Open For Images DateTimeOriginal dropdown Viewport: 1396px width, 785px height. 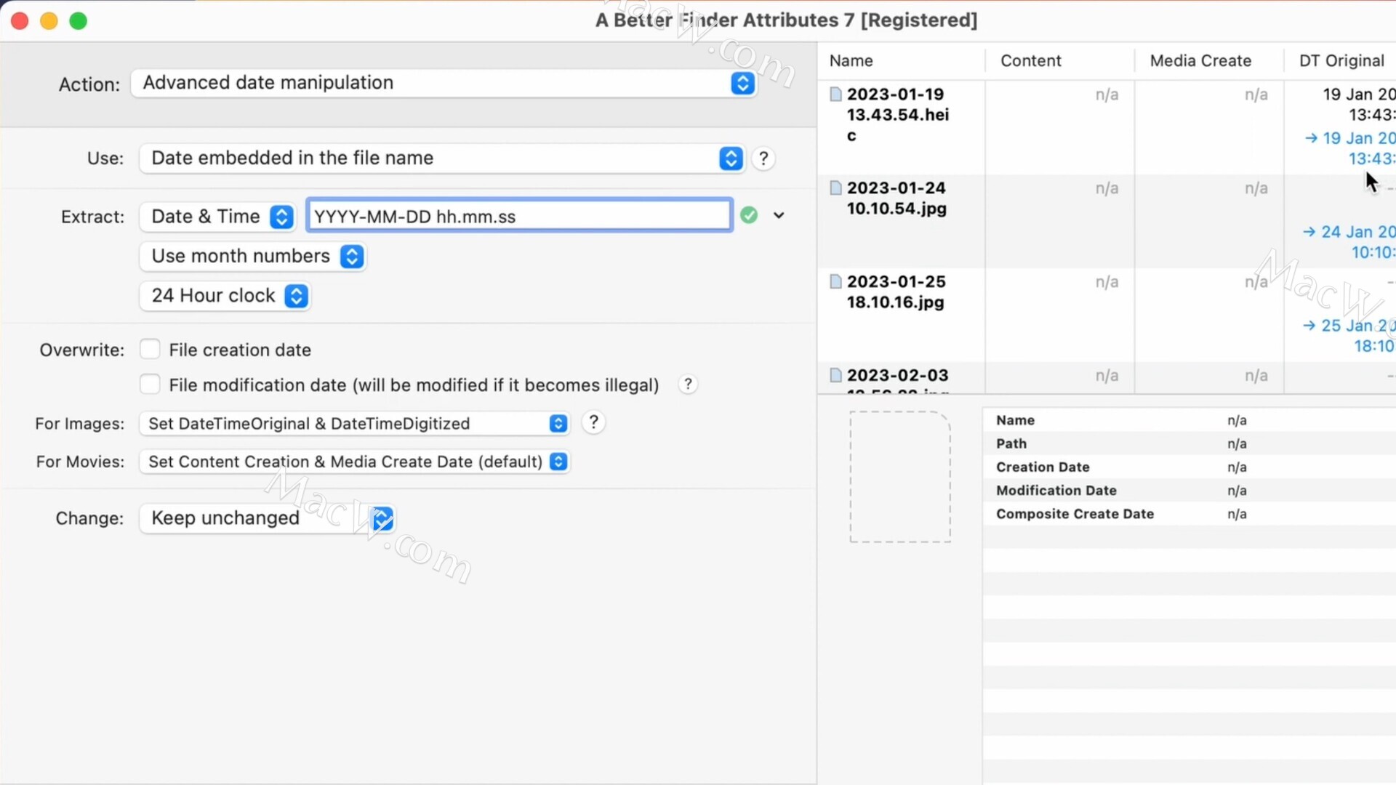coord(354,424)
